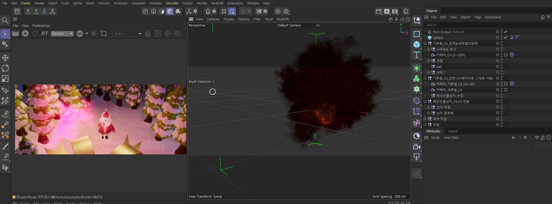
Task: Switch to the Layers tab
Action: (453, 131)
